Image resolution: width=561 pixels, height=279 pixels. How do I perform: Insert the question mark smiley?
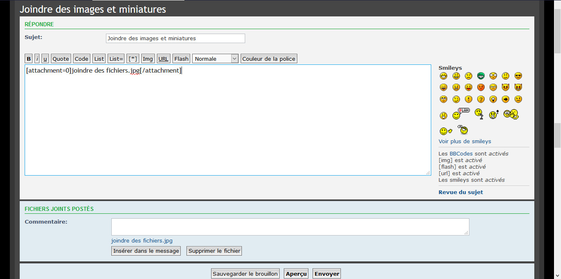(481, 99)
